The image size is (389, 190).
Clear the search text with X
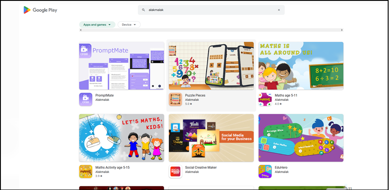[279, 10]
